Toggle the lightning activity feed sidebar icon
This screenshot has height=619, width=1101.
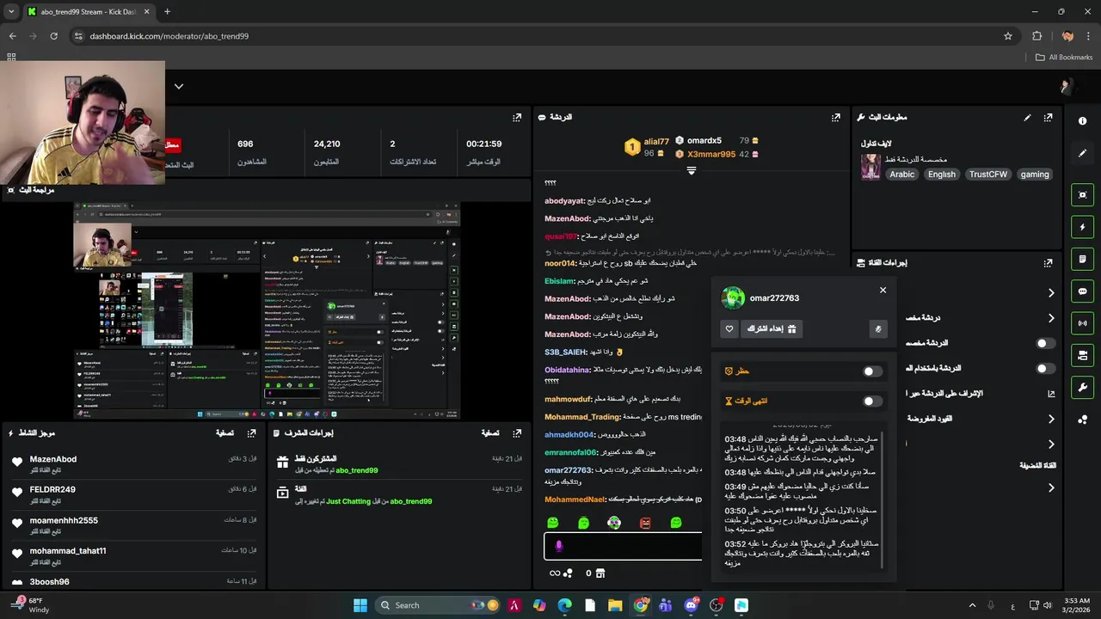[1082, 227]
